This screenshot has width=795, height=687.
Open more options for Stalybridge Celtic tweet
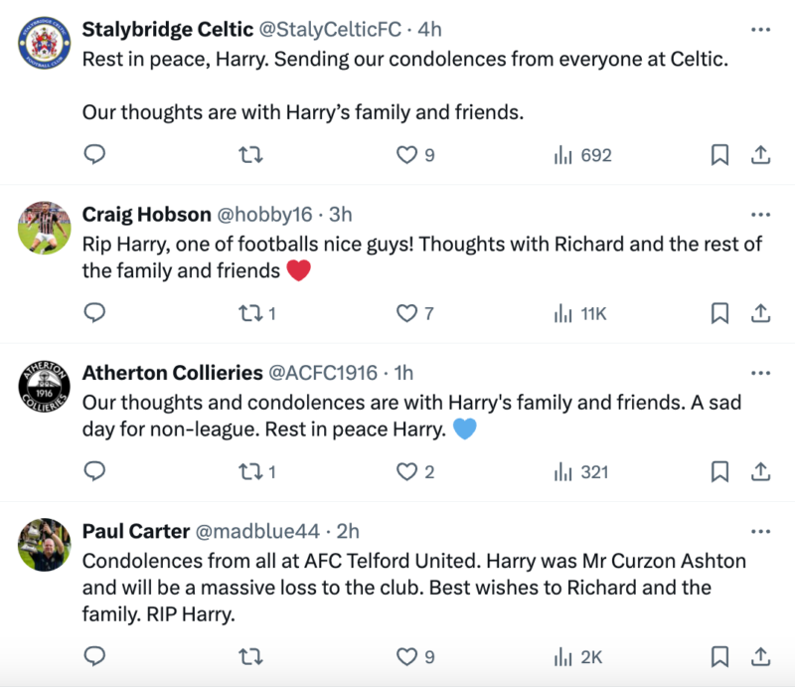click(x=760, y=30)
